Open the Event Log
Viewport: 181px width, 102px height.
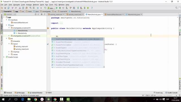[x=158, y=93]
